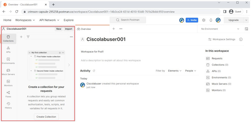Click the Search Postman field
Screen dimensions: 251x128
[x=128, y=20]
